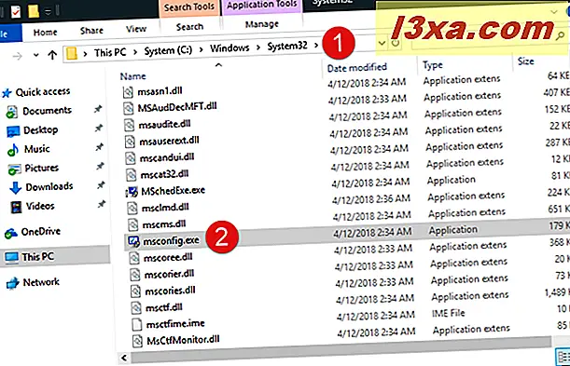
Task: Open Downloads in Quick access
Action: click(49, 187)
